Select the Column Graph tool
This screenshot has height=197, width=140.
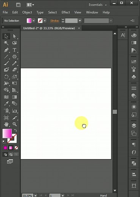[x=14, y=111]
